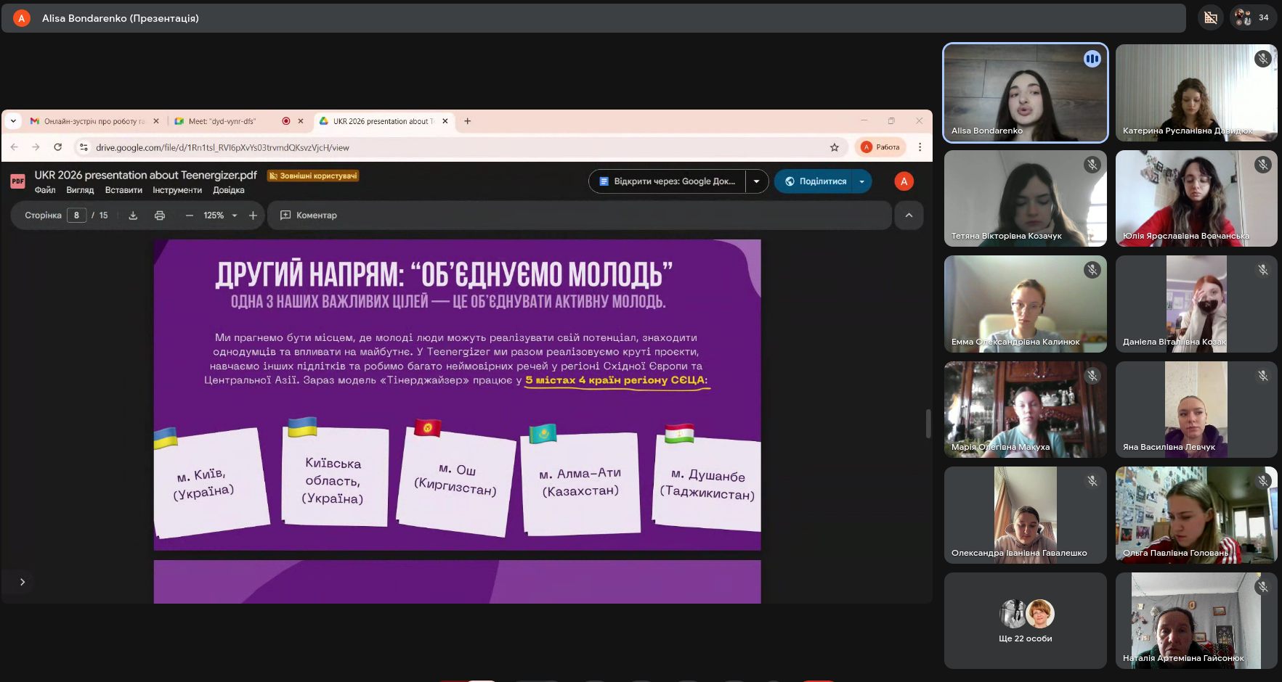Click the speaking indicator on Alisa Bondarenko's tile
The height and width of the screenshot is (682, 1282).
pyautogui.click(x=1092, y=59)
